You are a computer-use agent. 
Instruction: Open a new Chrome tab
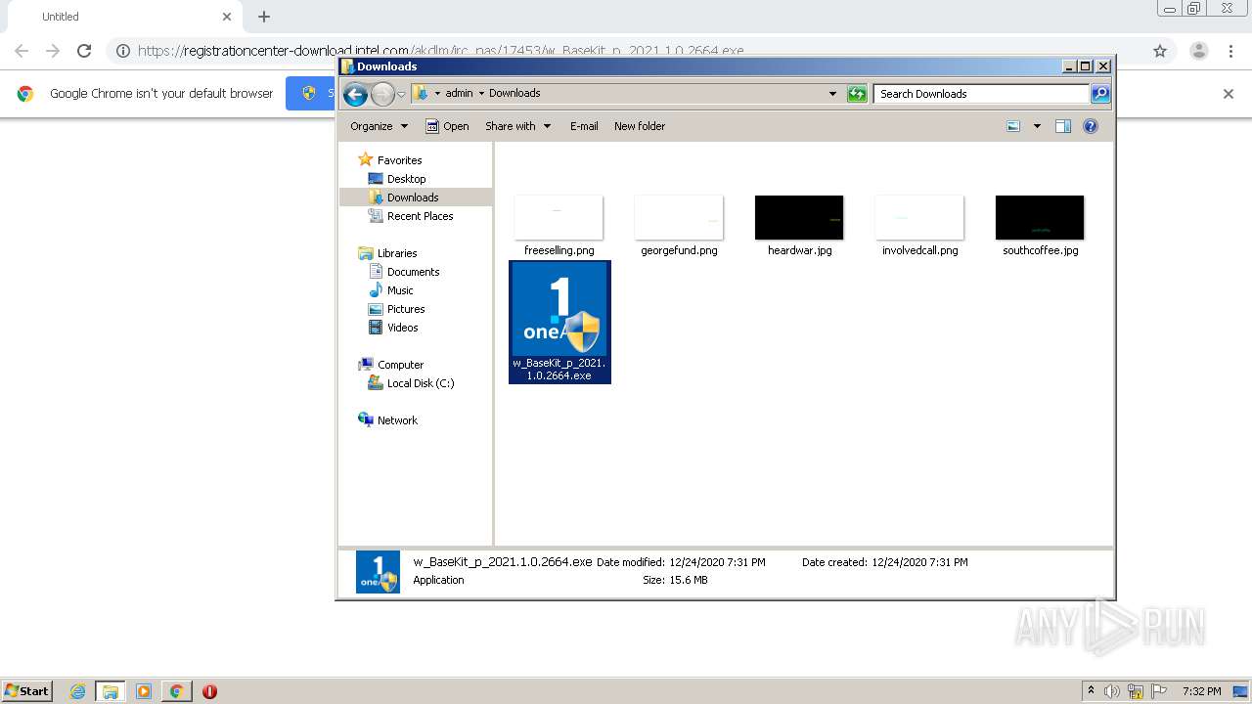point(264,17)
